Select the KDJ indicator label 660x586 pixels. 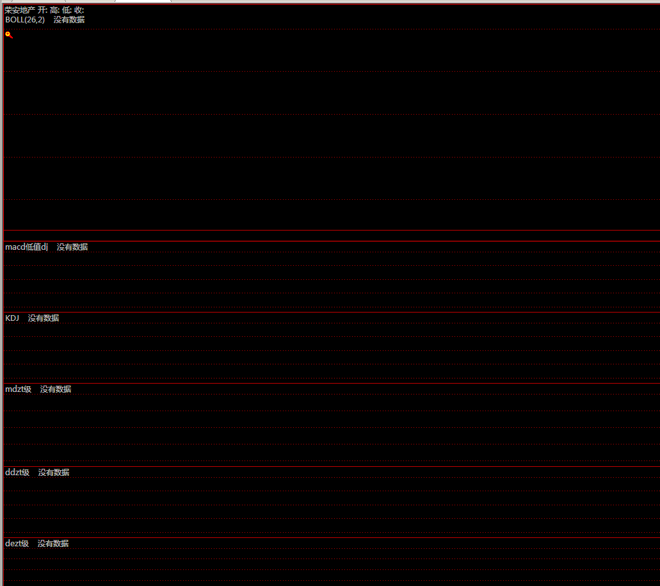(12, 318)
